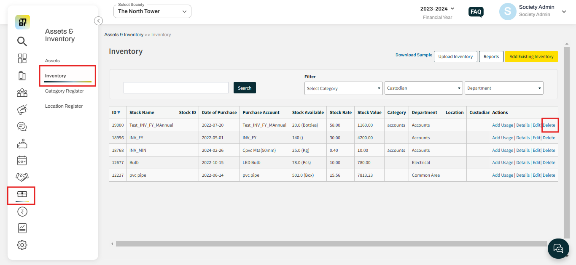Go to Category Register menu item
The height and width of the screenshot is (265, 576).
[x=65, y=91]
